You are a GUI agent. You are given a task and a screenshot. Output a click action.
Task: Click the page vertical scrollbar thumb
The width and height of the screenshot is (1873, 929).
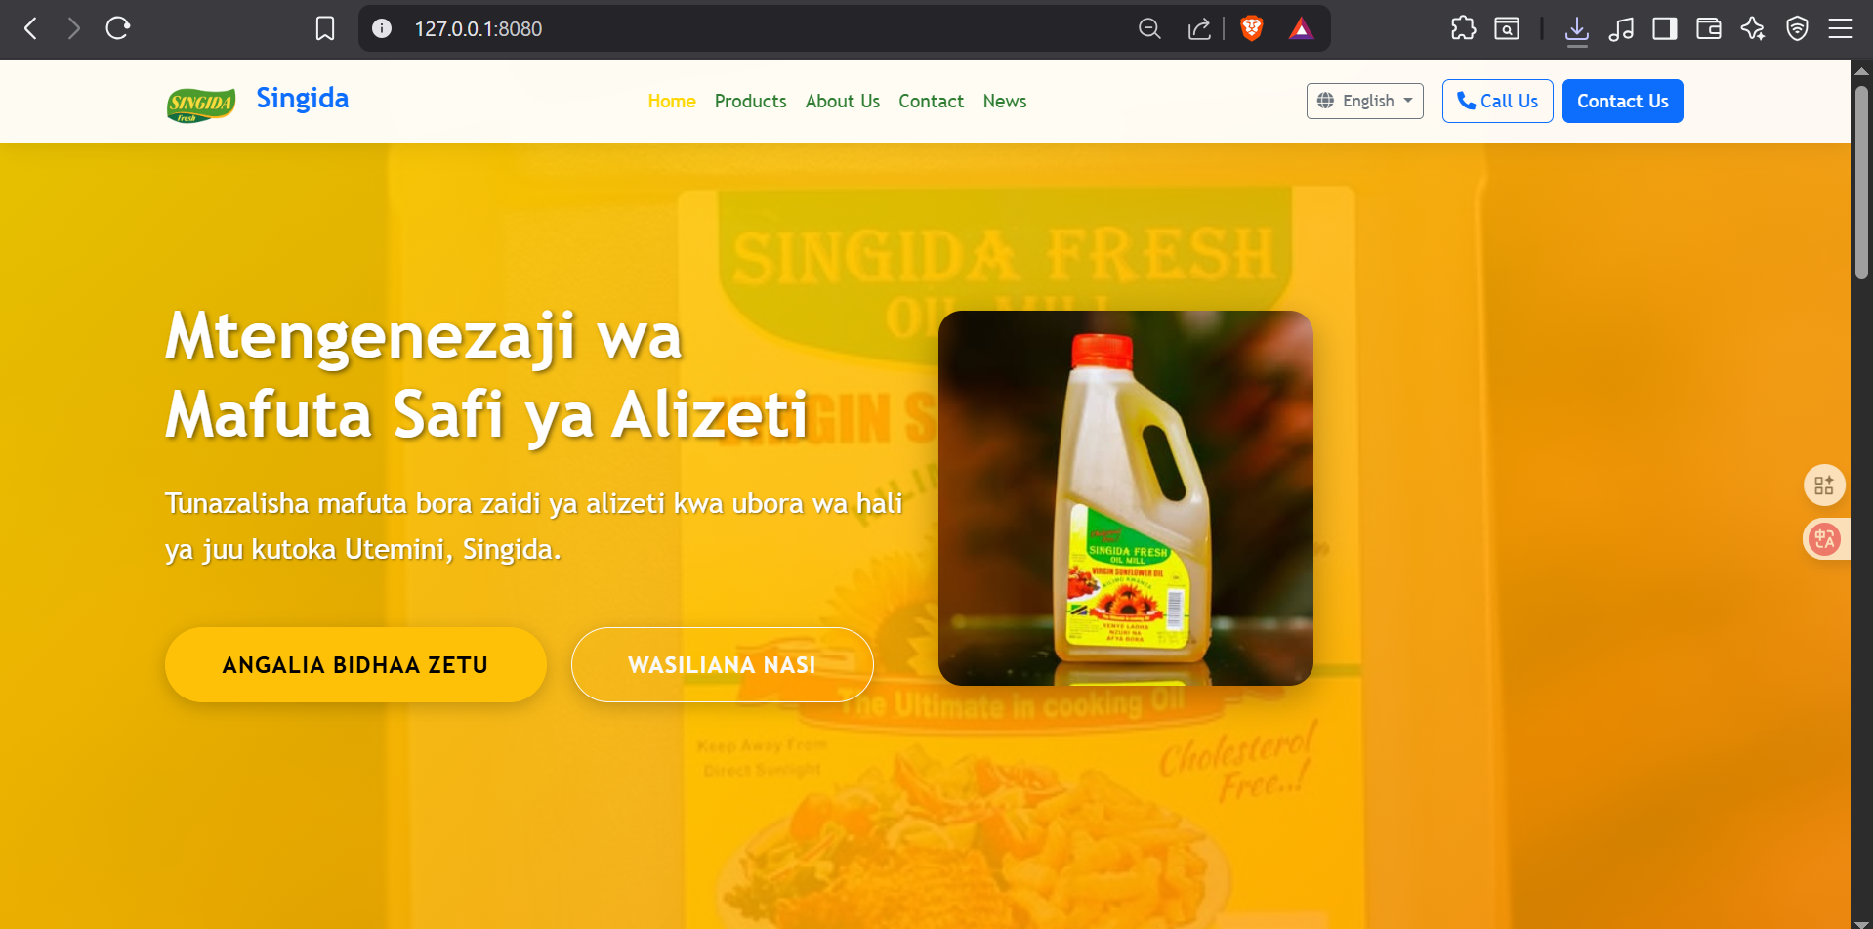pyautogui.click(x=1861, y=181)
